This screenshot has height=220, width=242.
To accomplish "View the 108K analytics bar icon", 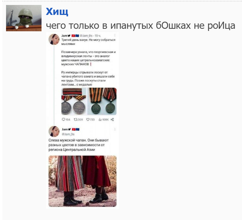I will 100,119.
